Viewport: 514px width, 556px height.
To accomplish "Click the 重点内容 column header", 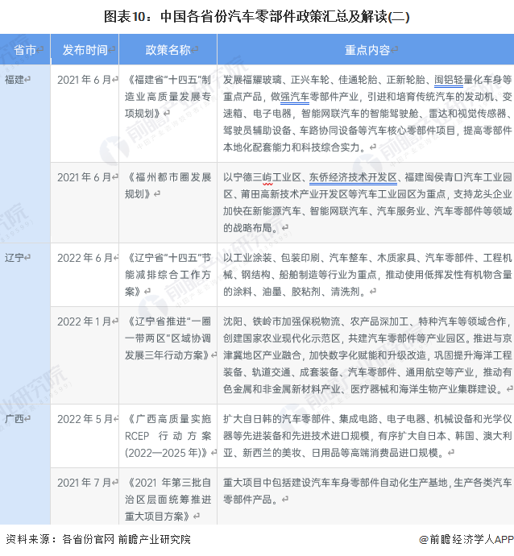I will (367, 50).
